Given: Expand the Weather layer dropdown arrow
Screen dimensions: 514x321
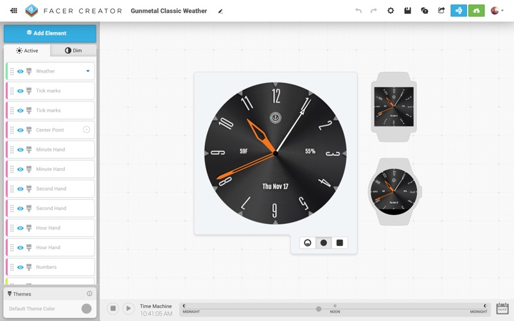Looking at the screenshot, I should (88, 71).
